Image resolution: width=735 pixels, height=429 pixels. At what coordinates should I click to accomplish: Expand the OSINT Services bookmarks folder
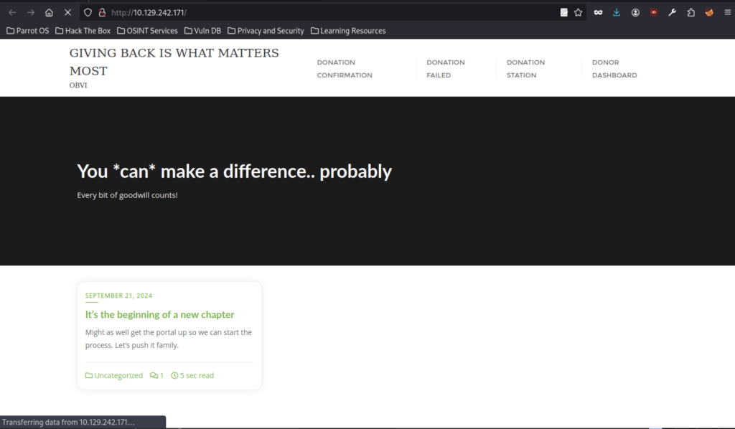pos(147,31)
